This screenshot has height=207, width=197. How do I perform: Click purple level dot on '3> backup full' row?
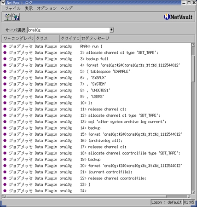[x=5, y=59]
